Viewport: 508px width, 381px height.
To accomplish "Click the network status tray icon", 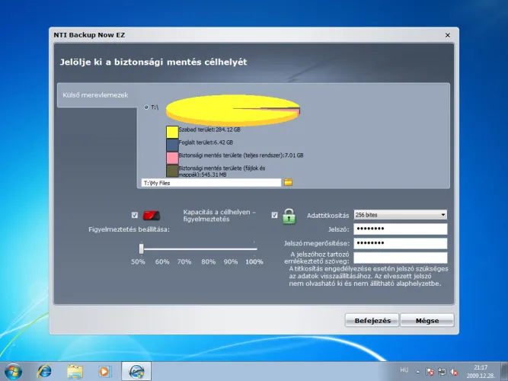I will [x=442, y=372].
